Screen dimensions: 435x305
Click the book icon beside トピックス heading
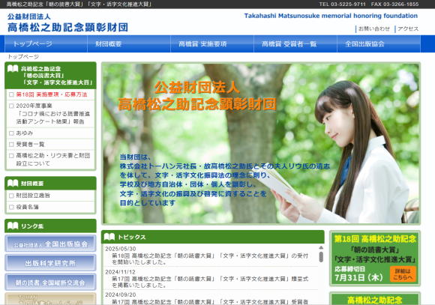tap(109, 237)
